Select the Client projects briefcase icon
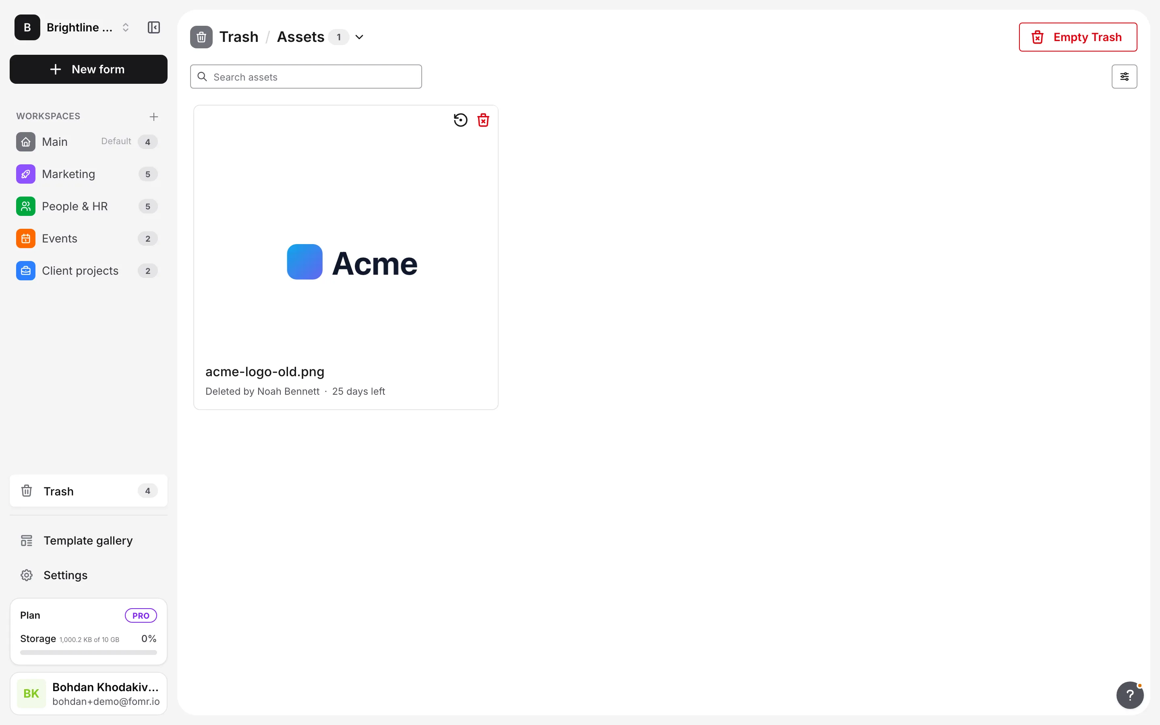Screen dimensions: 1160x725 26,270
